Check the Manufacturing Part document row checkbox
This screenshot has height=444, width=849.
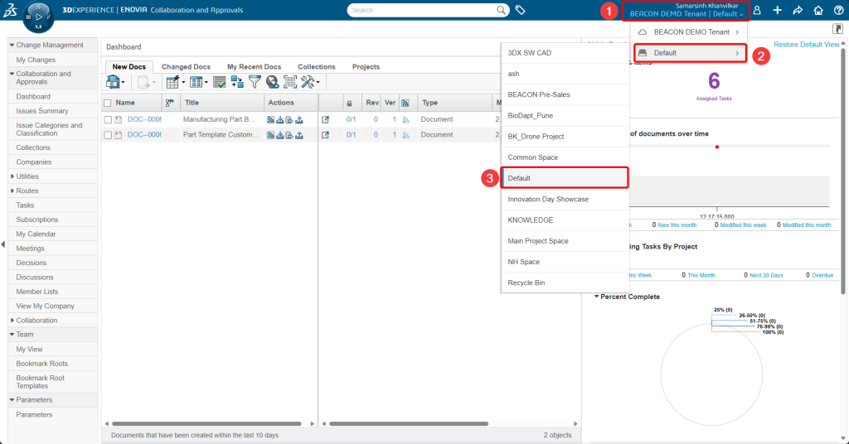pos(108,119)
